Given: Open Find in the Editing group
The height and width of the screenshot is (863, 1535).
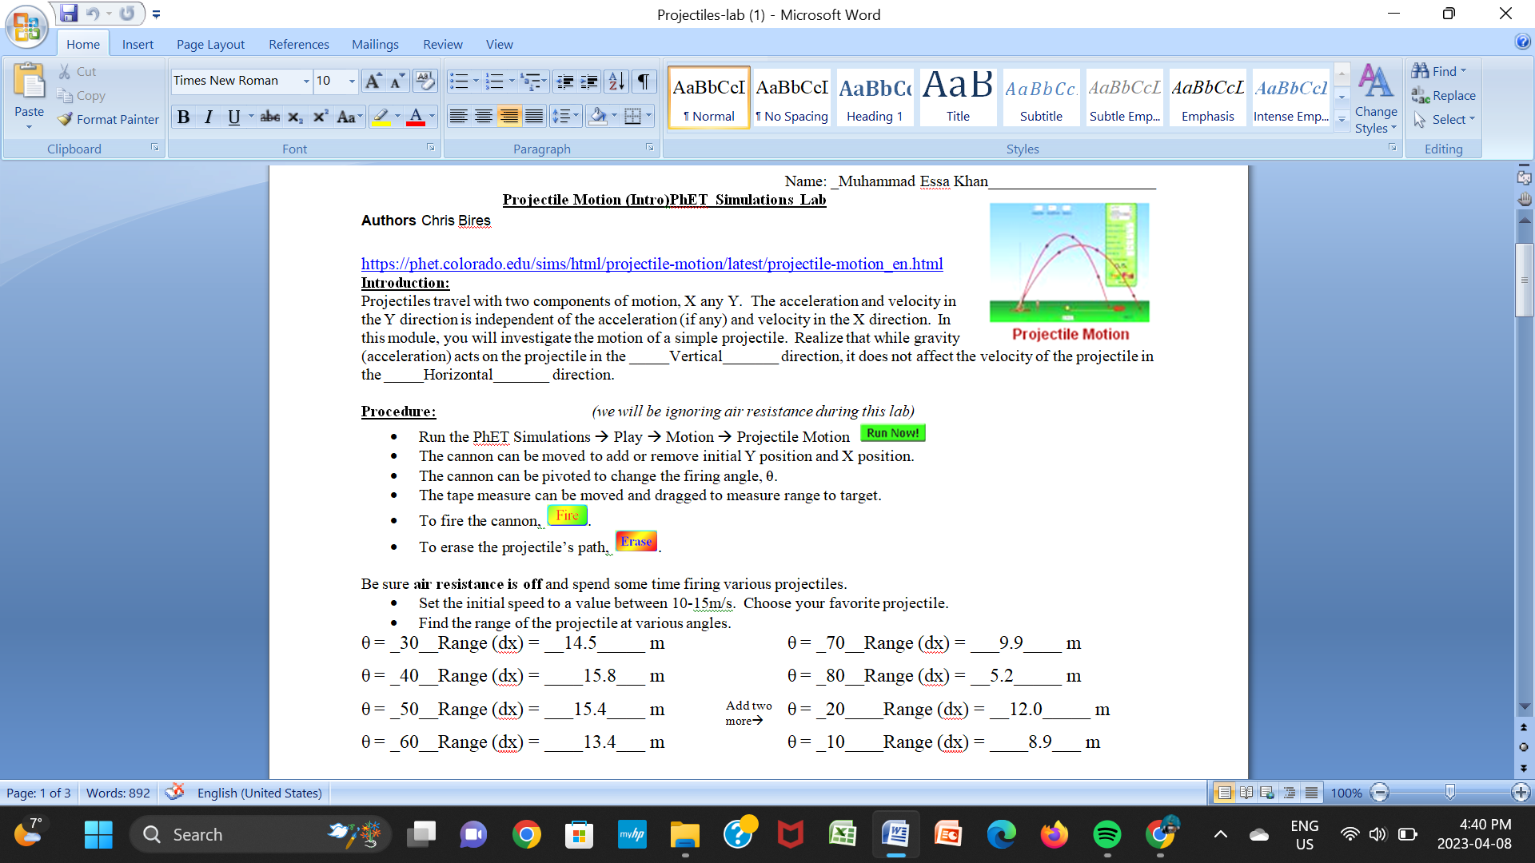Looking at the screenshot, I should (1439, 71).
